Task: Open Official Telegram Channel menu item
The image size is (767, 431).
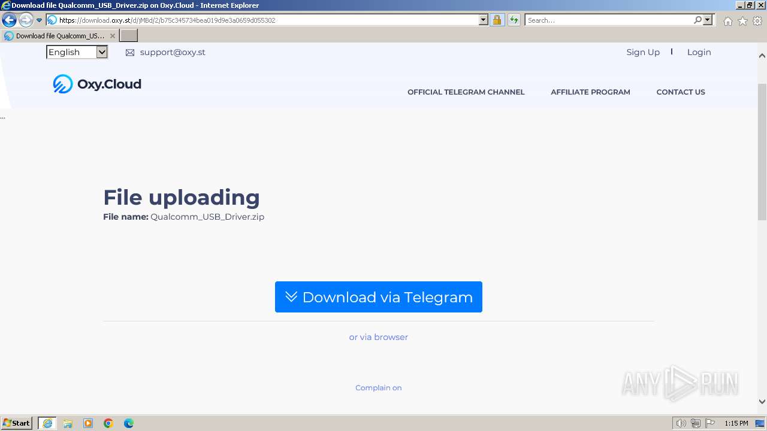Action: [466, 92]
